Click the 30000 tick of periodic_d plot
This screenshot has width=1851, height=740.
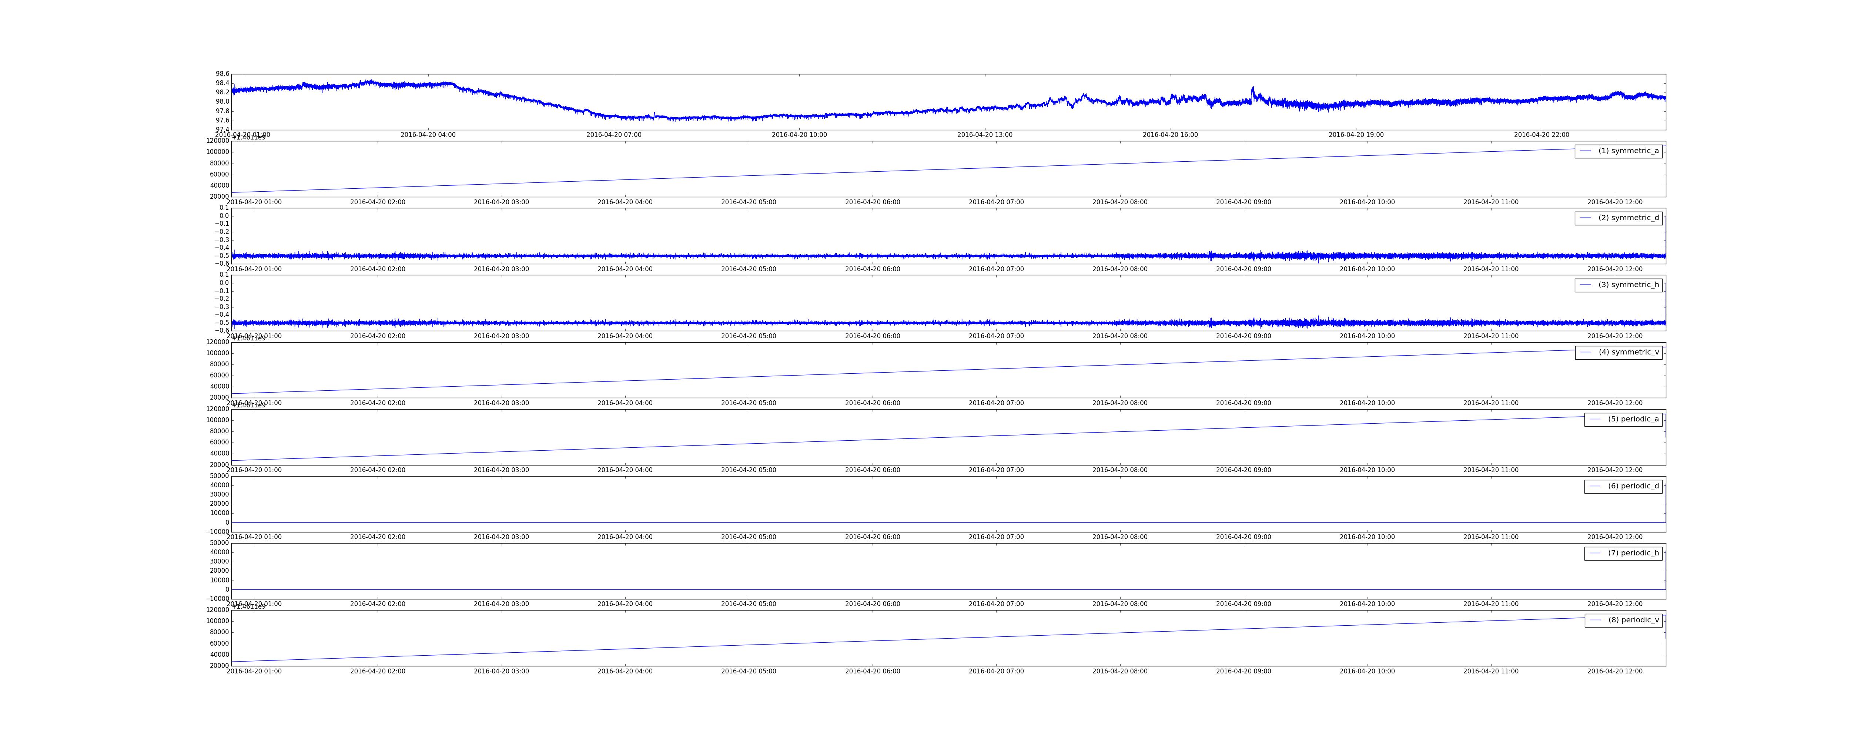pyautogui.click(x=220, y=494)
